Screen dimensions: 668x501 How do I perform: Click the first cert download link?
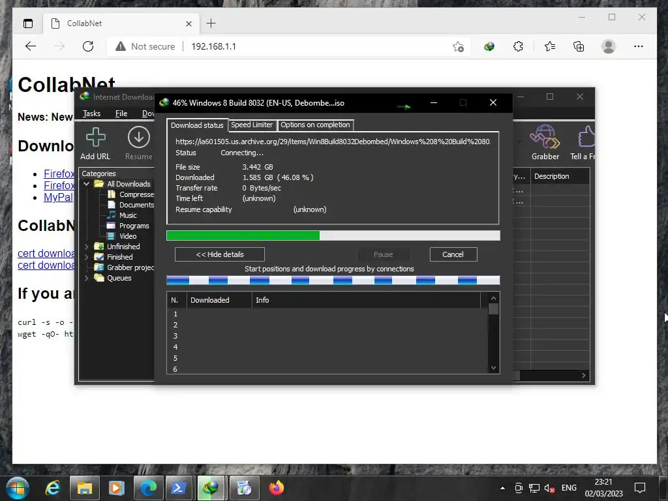46,254
